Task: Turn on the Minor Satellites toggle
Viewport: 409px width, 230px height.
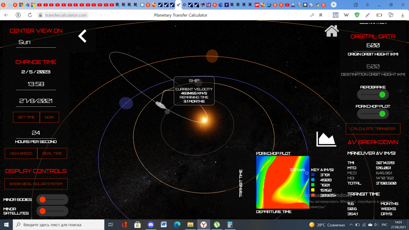Action: point(52,211)
